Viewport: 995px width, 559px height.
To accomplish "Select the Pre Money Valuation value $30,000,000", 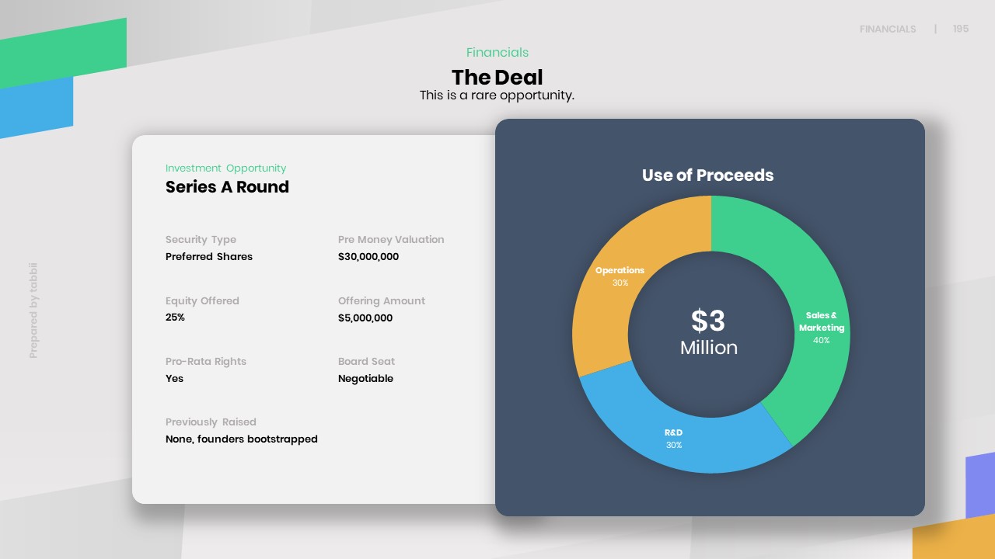I will [368, 257].
